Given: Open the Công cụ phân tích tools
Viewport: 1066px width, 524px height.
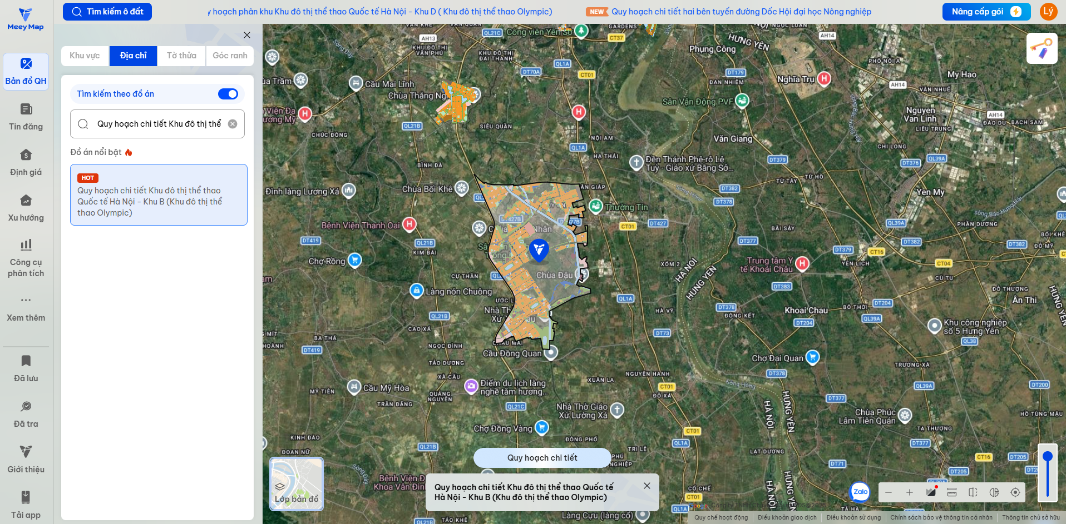Looking at the screenshot, I should (x=26, y=258).
